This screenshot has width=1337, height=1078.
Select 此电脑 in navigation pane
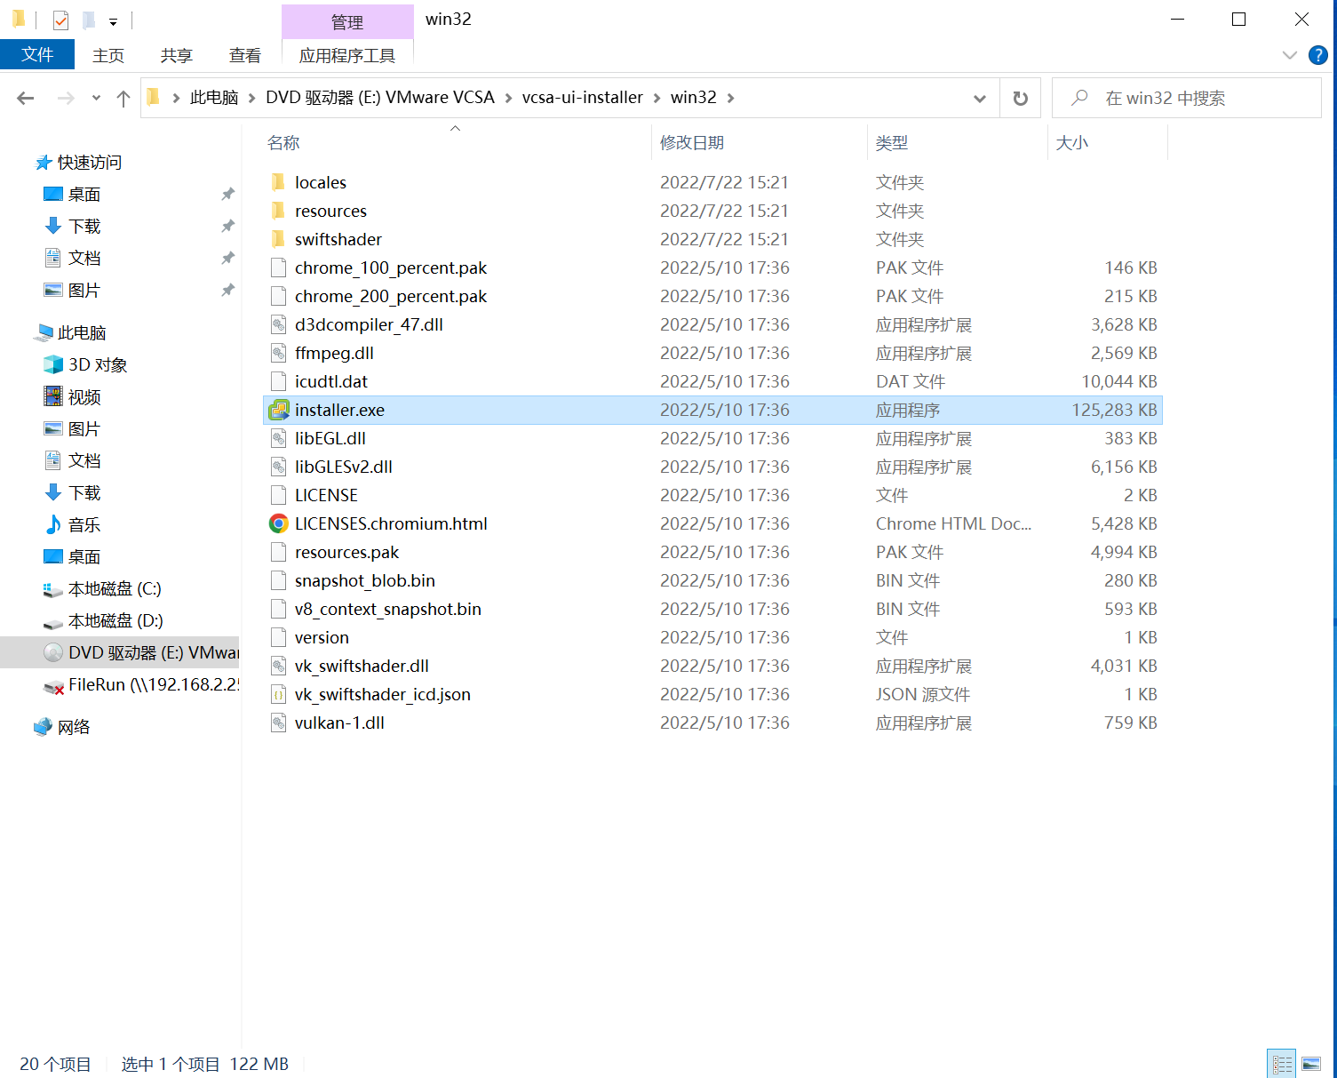70,332
